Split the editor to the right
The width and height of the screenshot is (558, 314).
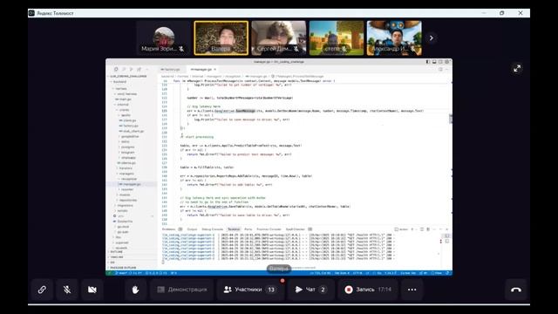coord(440,70)
